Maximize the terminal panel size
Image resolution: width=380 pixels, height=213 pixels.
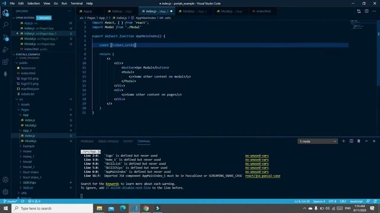pos(366,141)
